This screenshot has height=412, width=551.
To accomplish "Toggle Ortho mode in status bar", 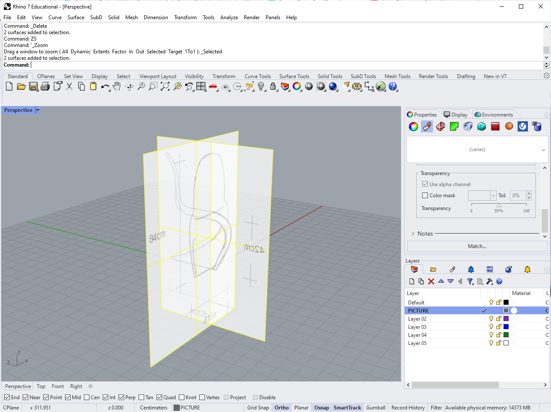I will pyautogui.click(x=281, y=408).
